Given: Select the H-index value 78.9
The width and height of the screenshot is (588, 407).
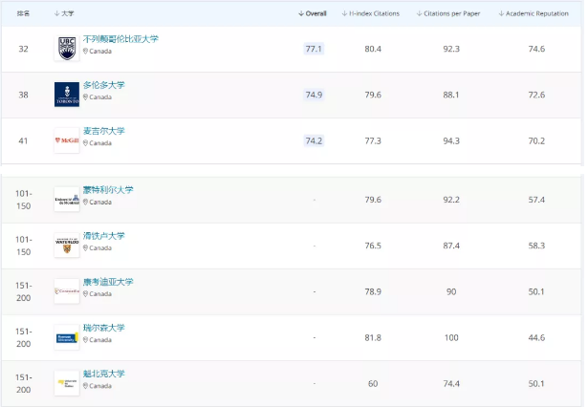Looking at the screenshot, I should (x=373, y=291).
